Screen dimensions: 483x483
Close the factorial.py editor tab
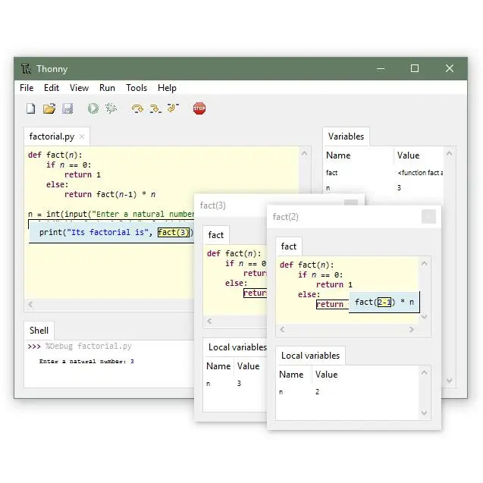click(82, 137)
